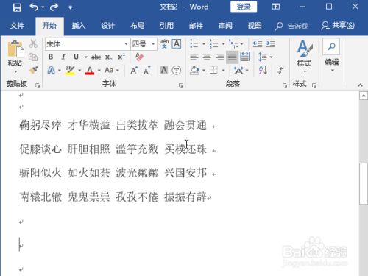
Task: Toggle italic formatting
Action: point(63,57)
